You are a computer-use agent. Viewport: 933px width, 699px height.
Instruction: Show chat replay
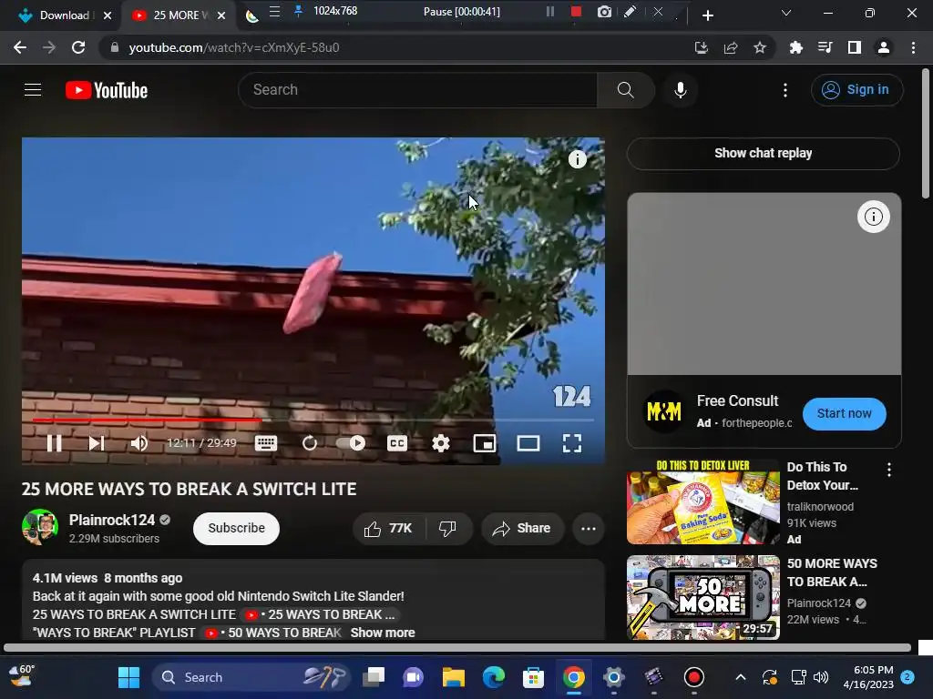pyautogui.click(x=764, y=153)
